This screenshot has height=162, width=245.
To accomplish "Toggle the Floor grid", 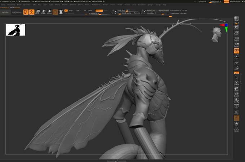I will 236,57.
